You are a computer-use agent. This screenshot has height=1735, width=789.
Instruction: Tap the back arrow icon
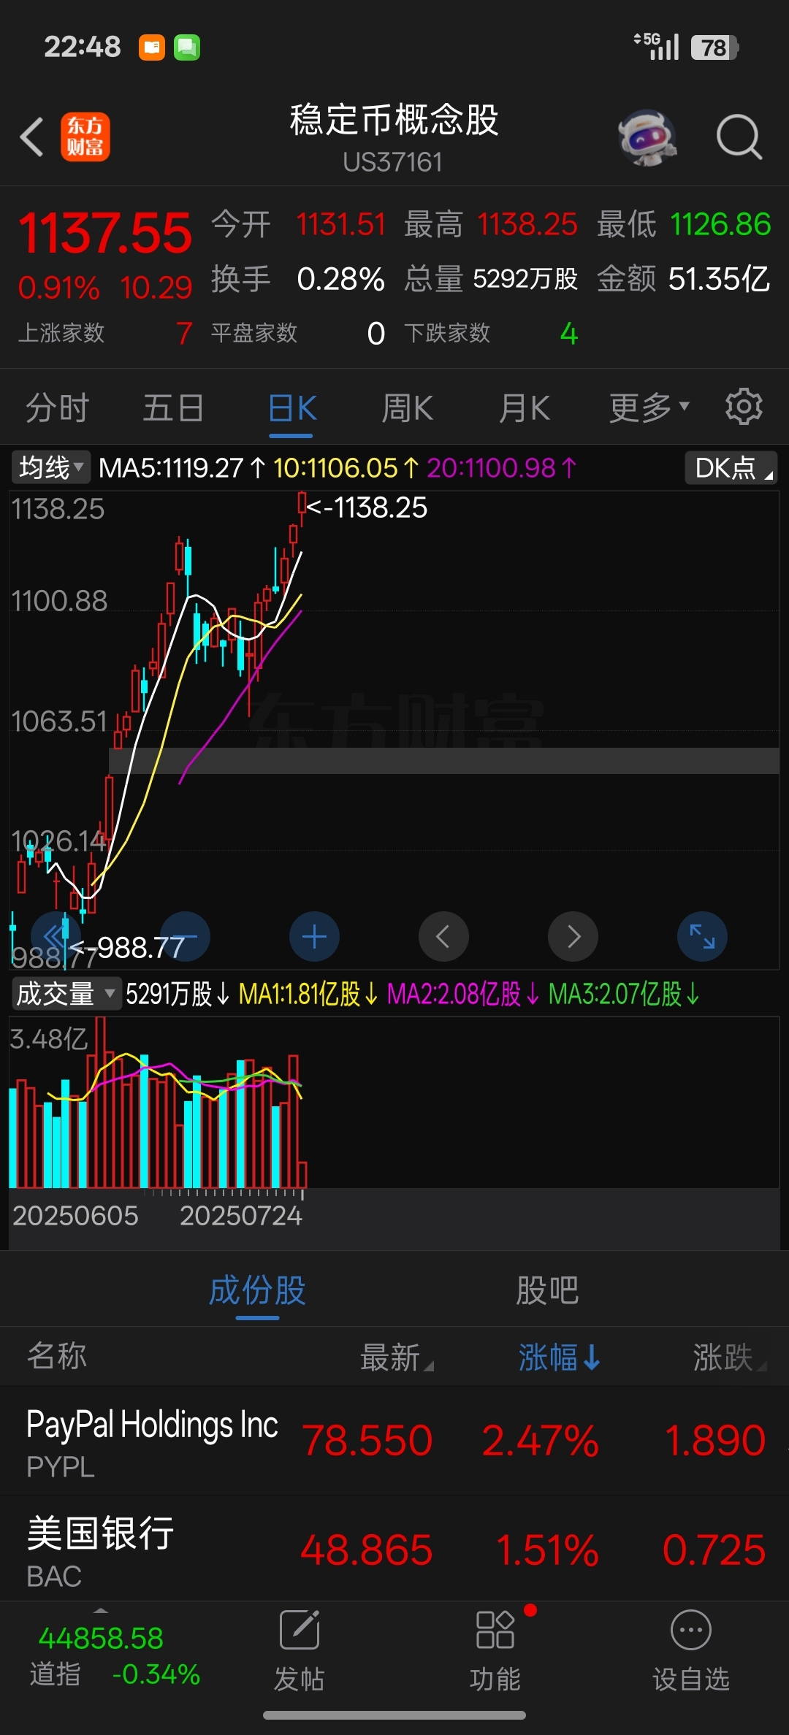(x=32, y=137)
